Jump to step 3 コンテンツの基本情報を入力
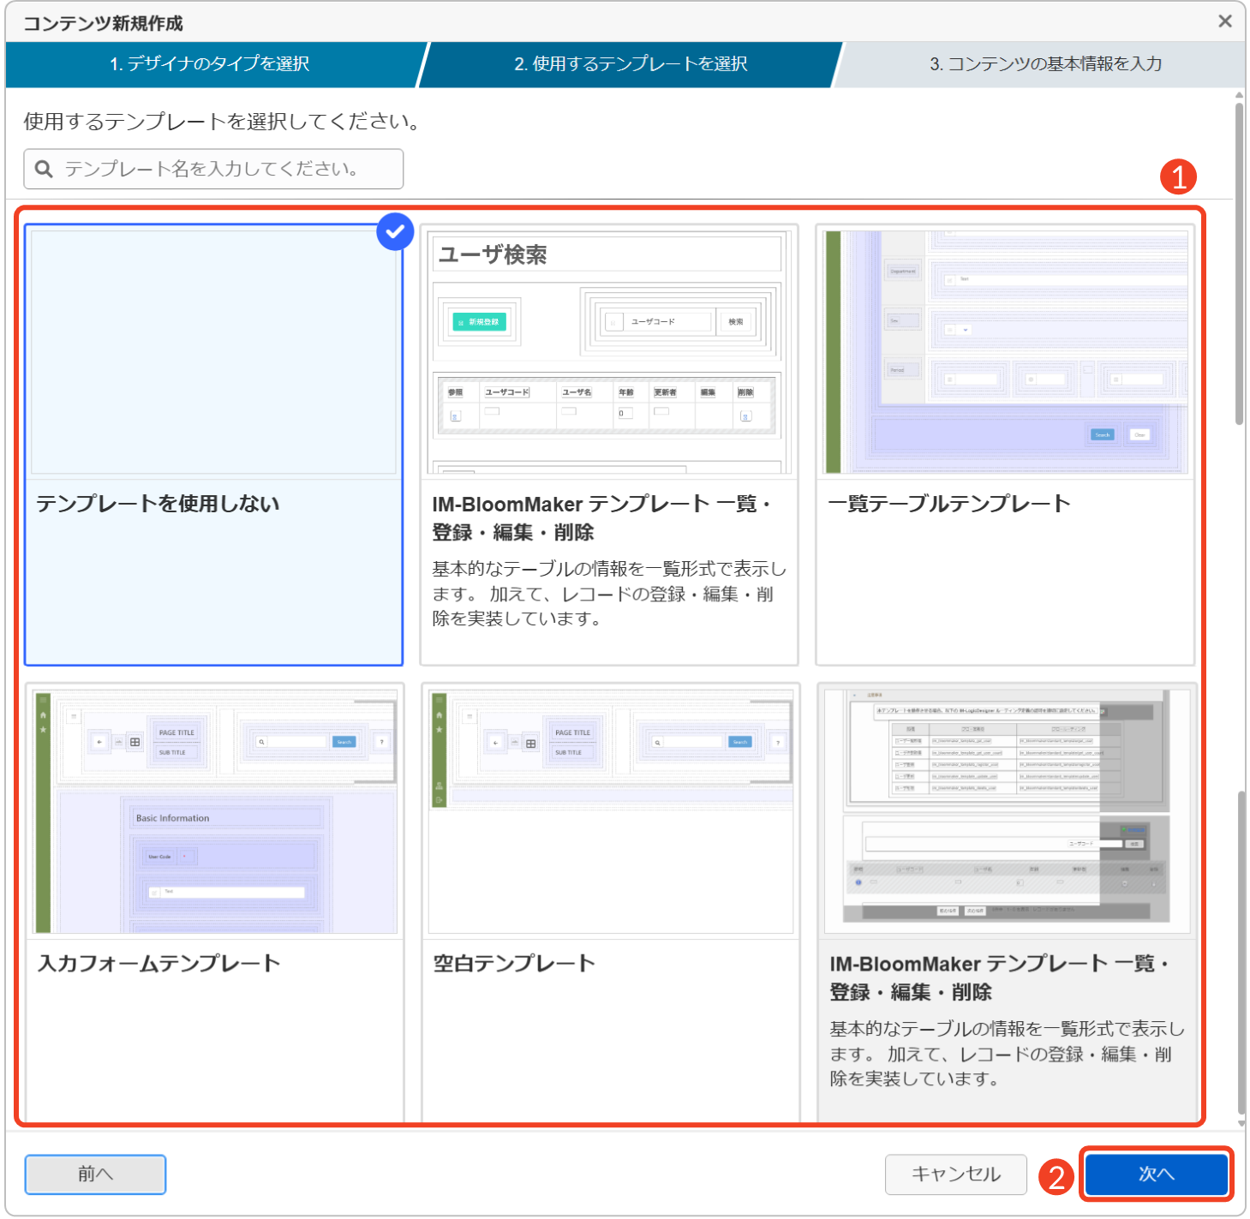1250x1219 pixels. 1044,64
